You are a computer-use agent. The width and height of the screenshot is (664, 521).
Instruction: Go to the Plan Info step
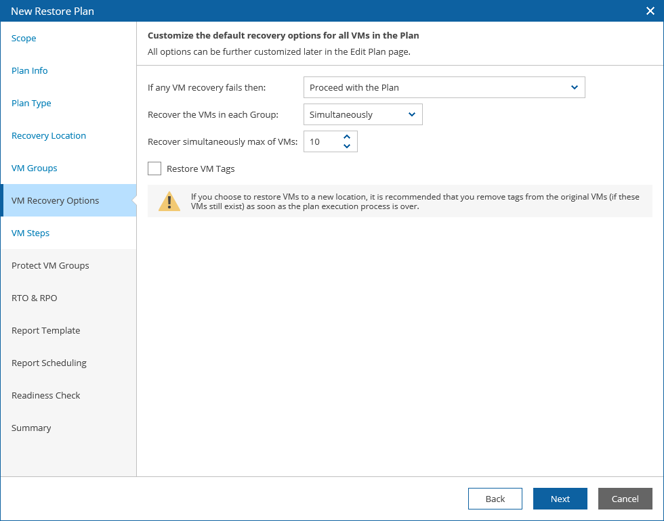click(x=30, y=70)
